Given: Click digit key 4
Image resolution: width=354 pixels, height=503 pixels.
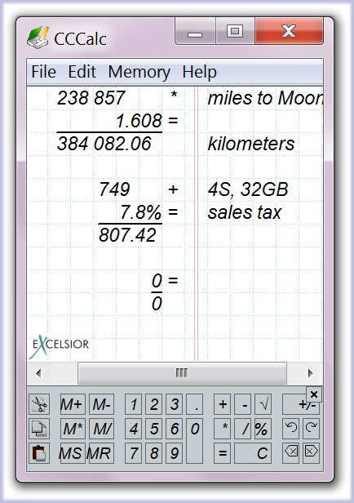Looking at the screenshot, I should 133,429.
